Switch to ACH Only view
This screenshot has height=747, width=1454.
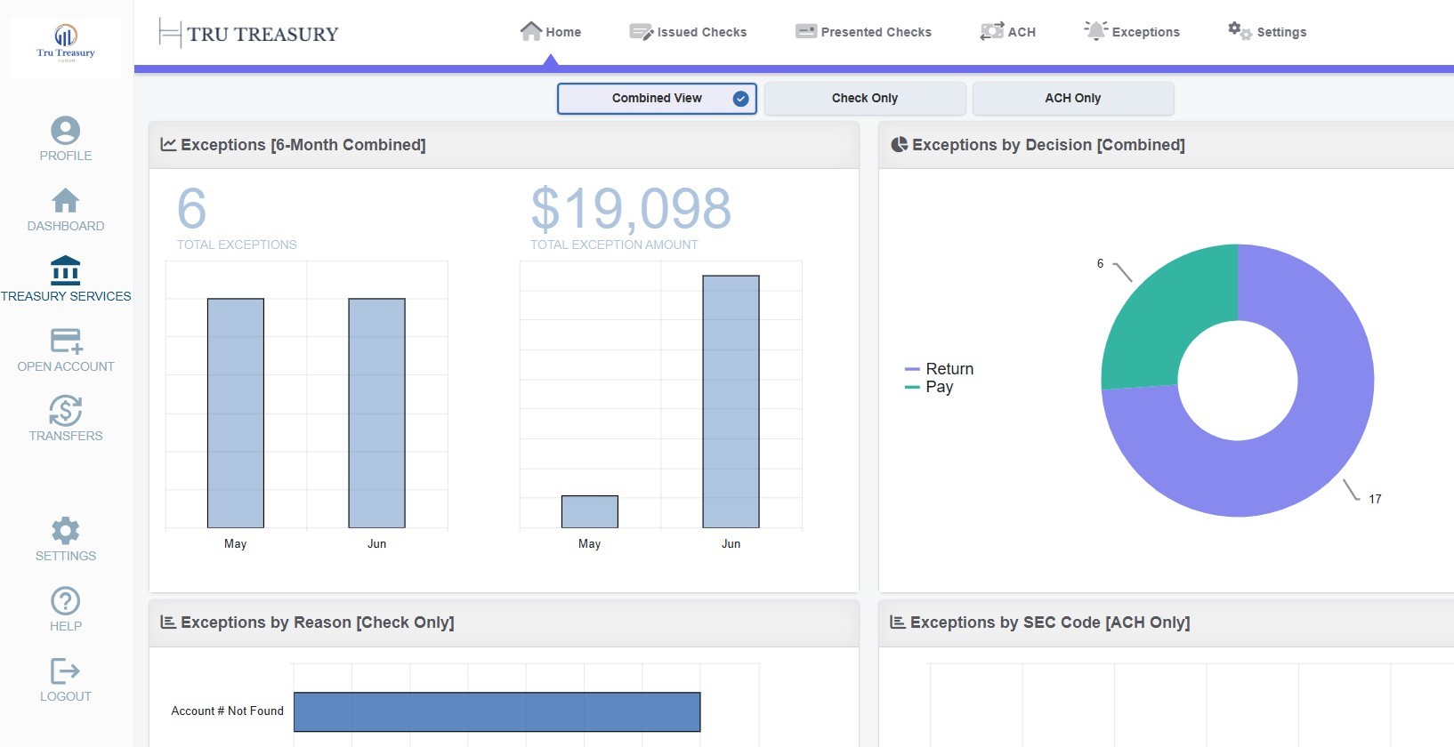[1073, 99]
